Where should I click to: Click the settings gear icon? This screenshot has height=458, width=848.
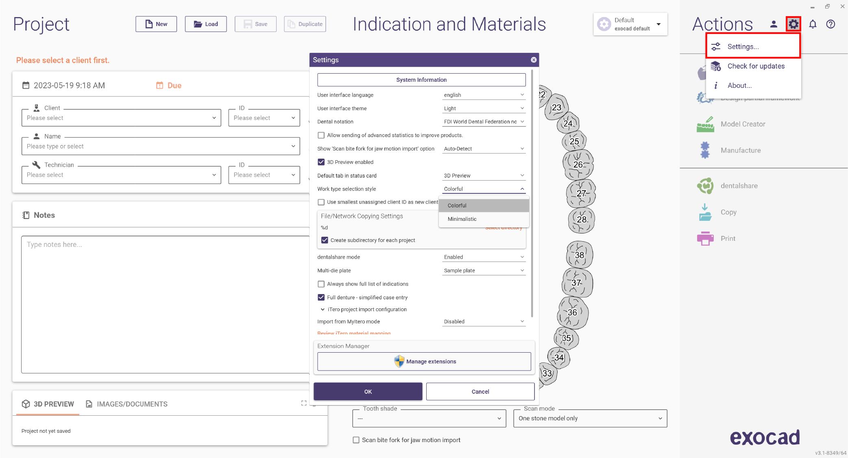(793, 24)
